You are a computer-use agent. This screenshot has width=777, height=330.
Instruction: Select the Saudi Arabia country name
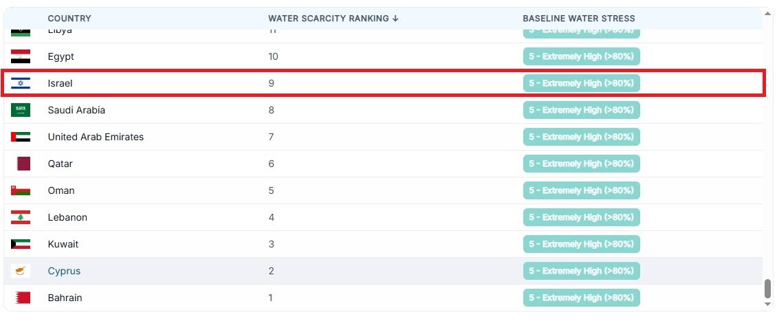[x=76, y=110]
